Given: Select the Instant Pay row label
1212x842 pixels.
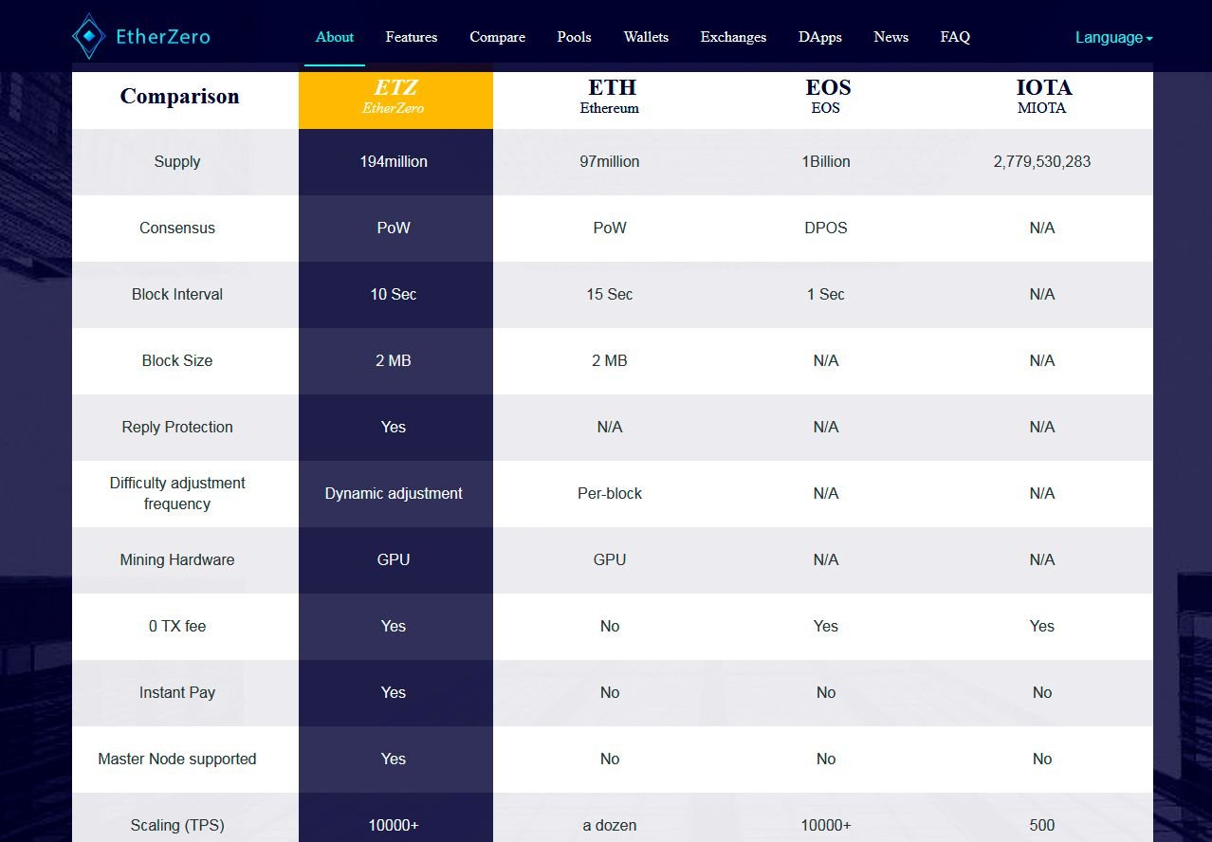Looking at the screenshot, I should [177, 693].
